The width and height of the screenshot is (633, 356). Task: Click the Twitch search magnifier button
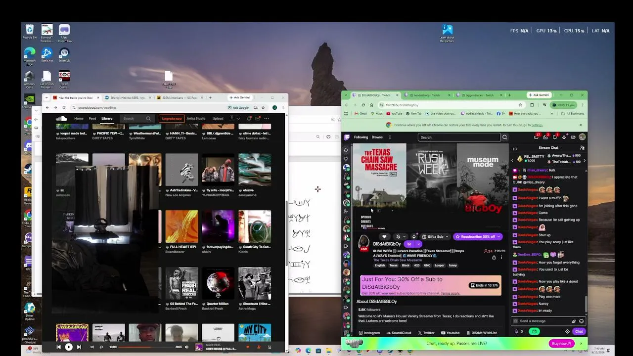click(x=505, y=137)
